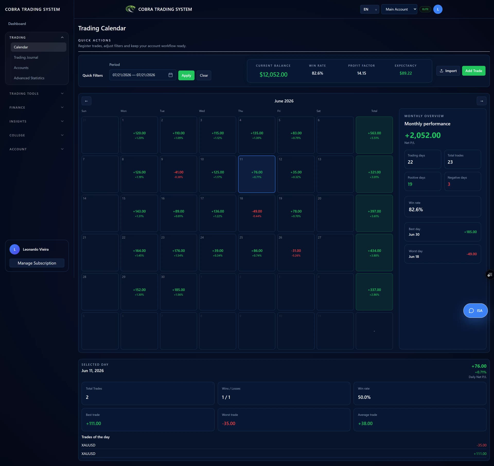The image size is (494, 466).
Task: Expand the Insights section
Action: [37, 121]
